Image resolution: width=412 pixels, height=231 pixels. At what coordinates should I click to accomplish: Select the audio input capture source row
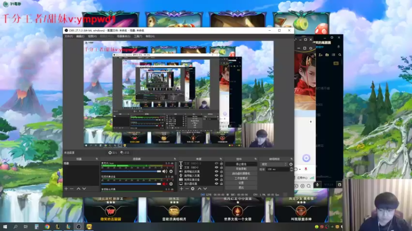(201, 176)
